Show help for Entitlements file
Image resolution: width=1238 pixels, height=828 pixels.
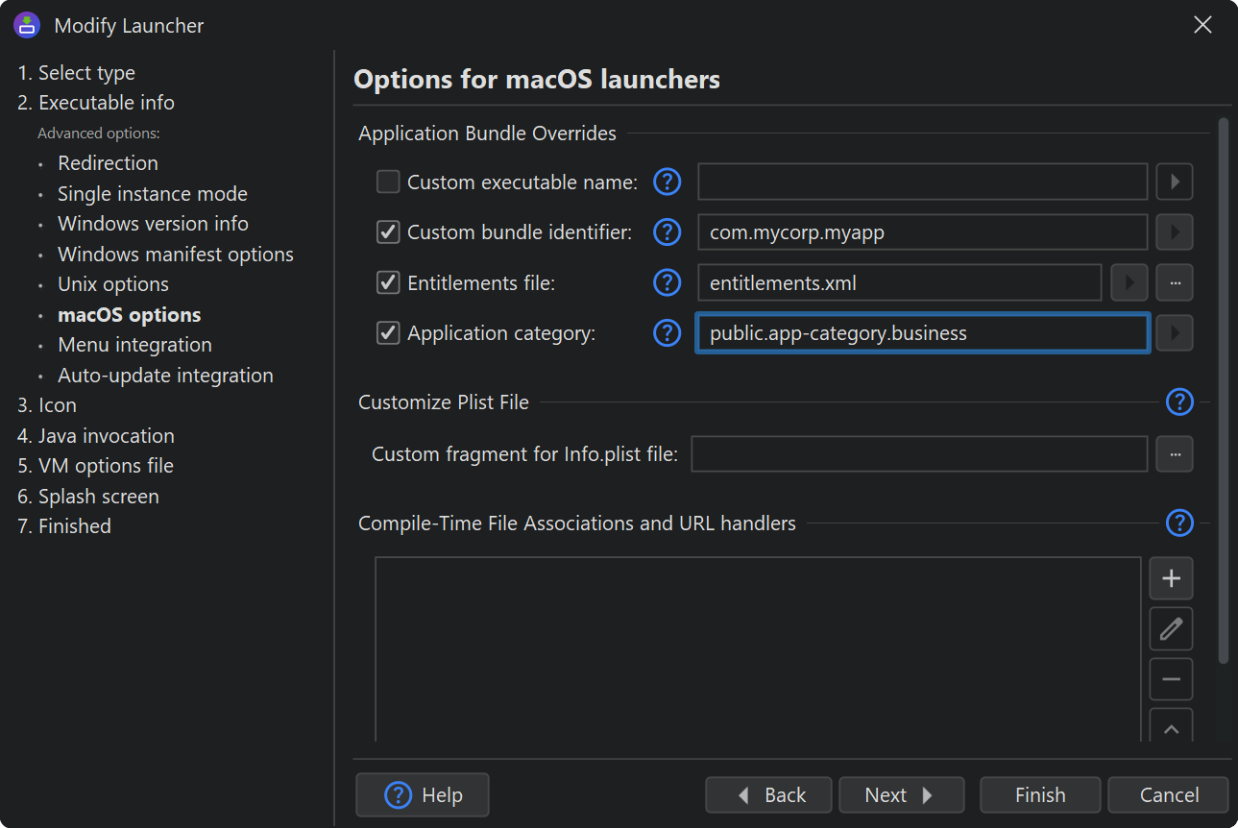tap(667, 282)
